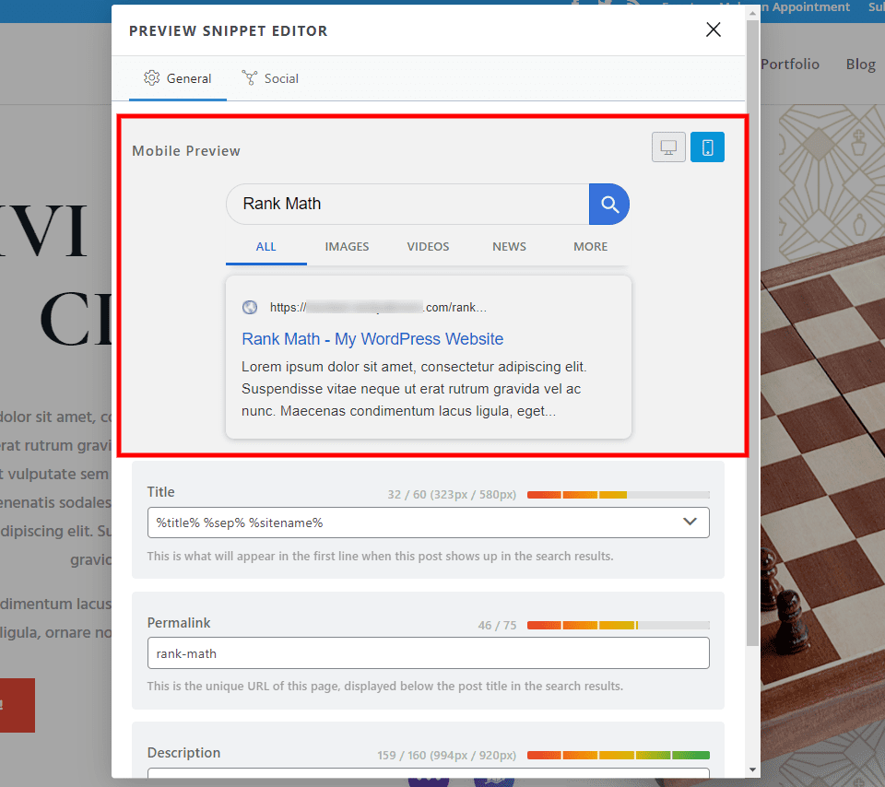Click the Title variable dropdown arrow
This screenshot has width=885, height=787.
[690, 522]
